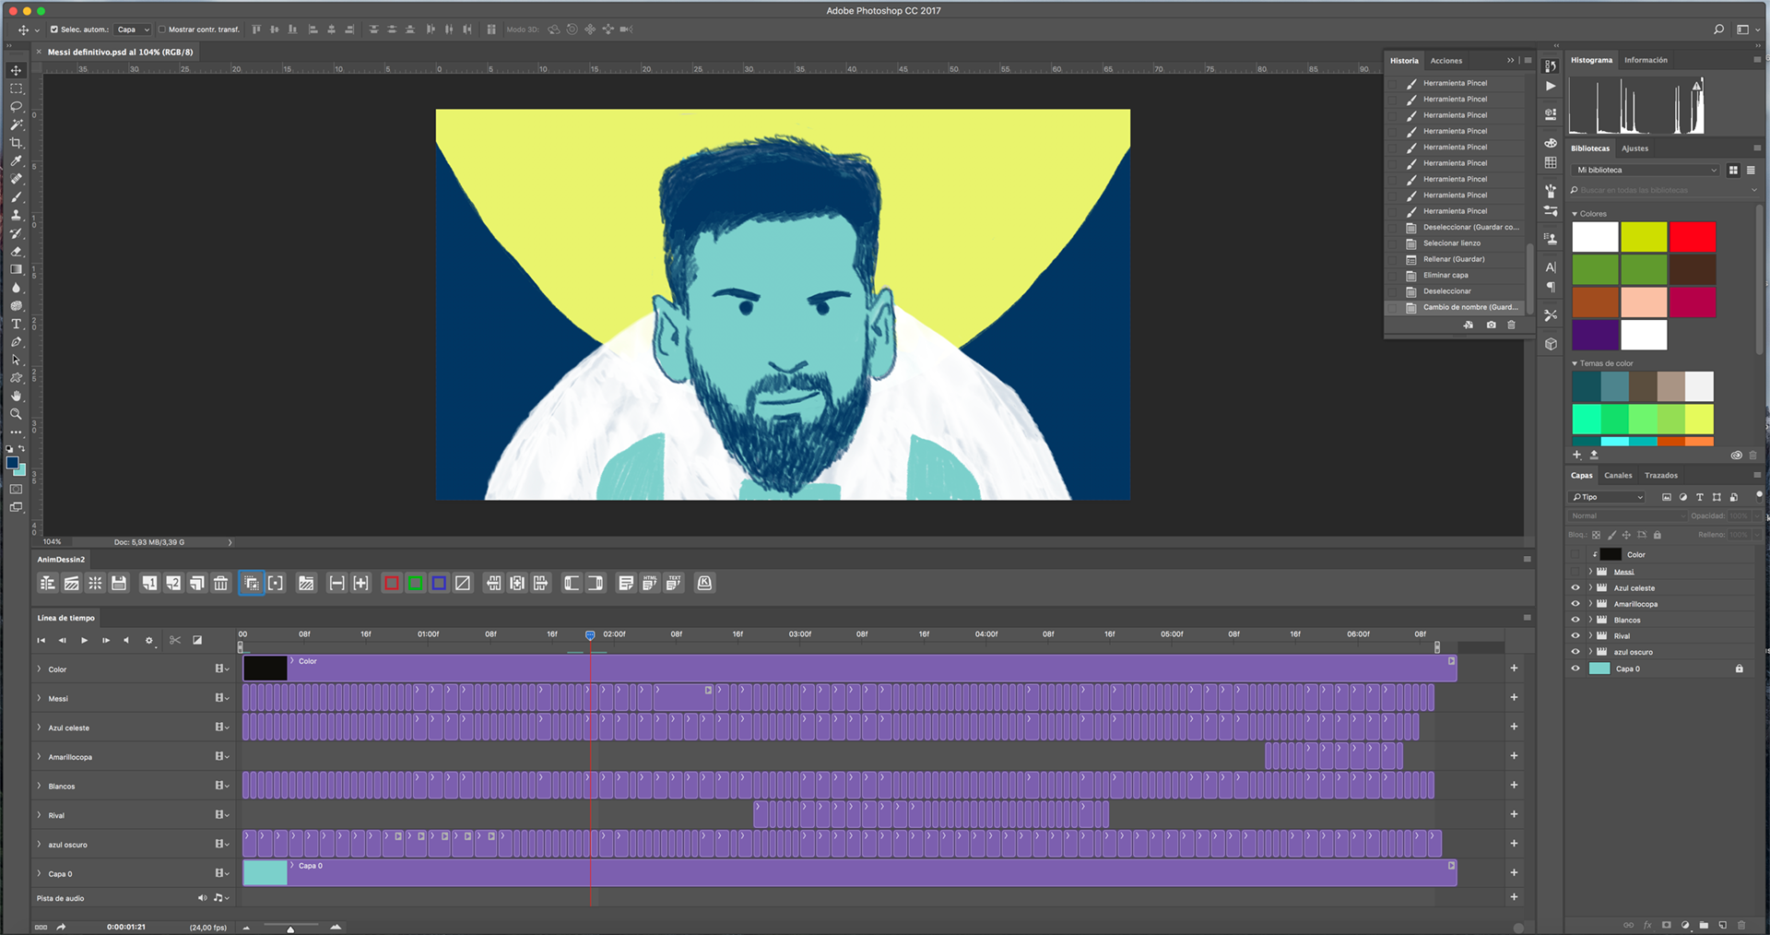Hide the Azul celeste group
The width and height of the screenshot is (1770, 935).
pyautogui.click(x=1575, y=587)
